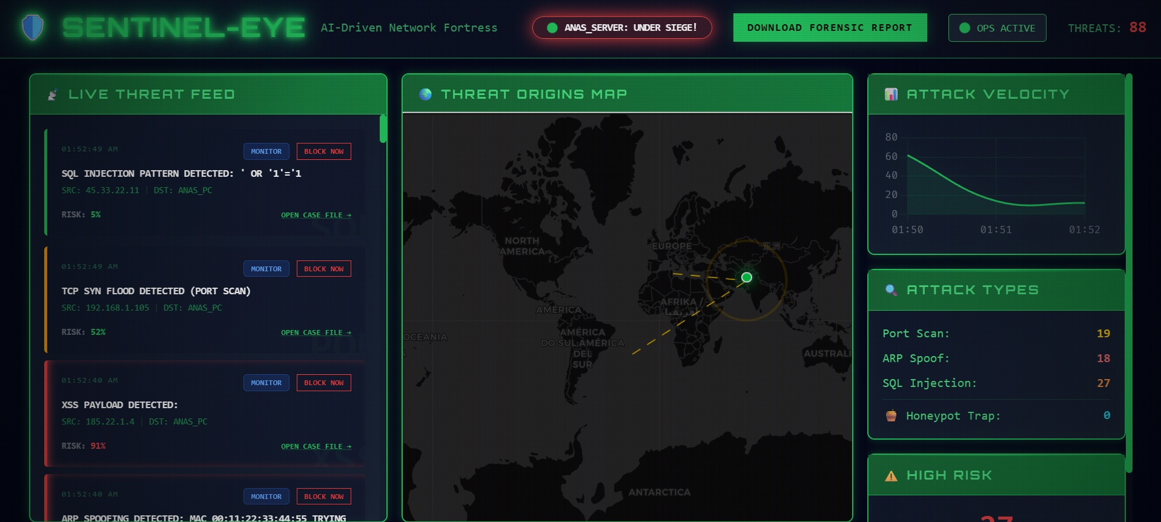Click the Antarctica label on map

[x=660, y=492]
